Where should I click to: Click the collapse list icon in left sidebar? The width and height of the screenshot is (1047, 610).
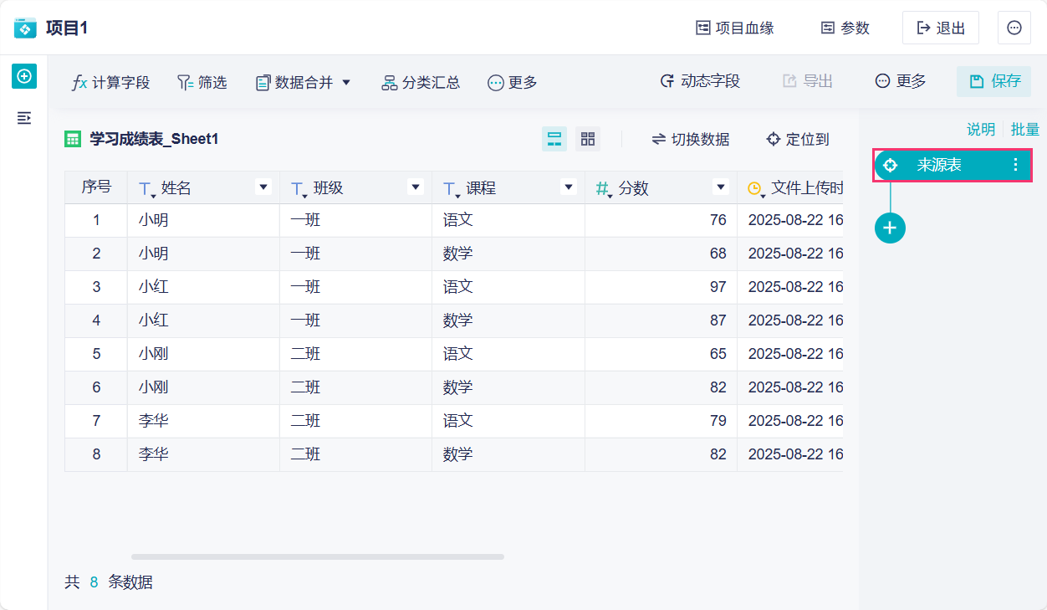click(24, 118)
